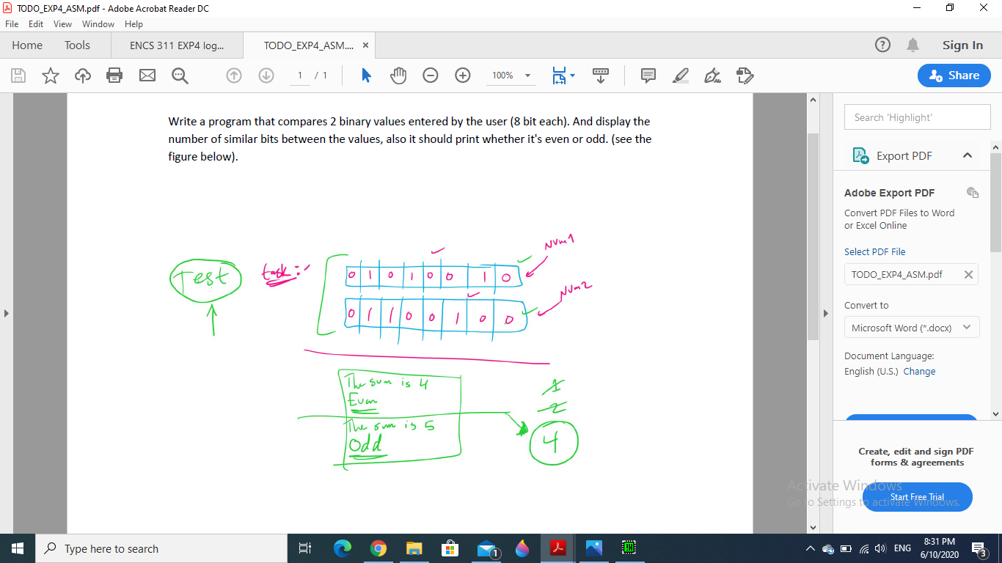
Task: Send the file by email envelope icon
Action: click(147, 76)
